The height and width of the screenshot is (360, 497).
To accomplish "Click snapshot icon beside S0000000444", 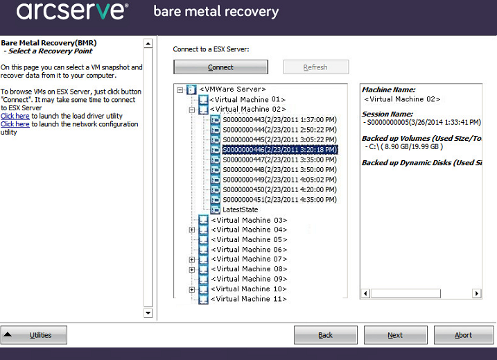I will tap(215, 130).
